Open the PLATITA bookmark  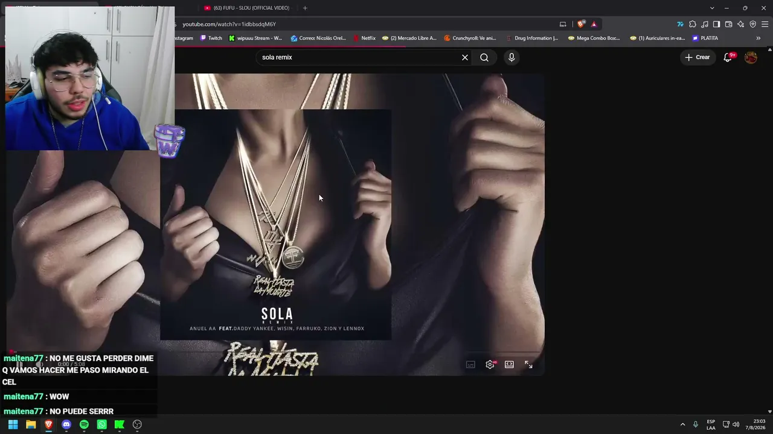705,38
